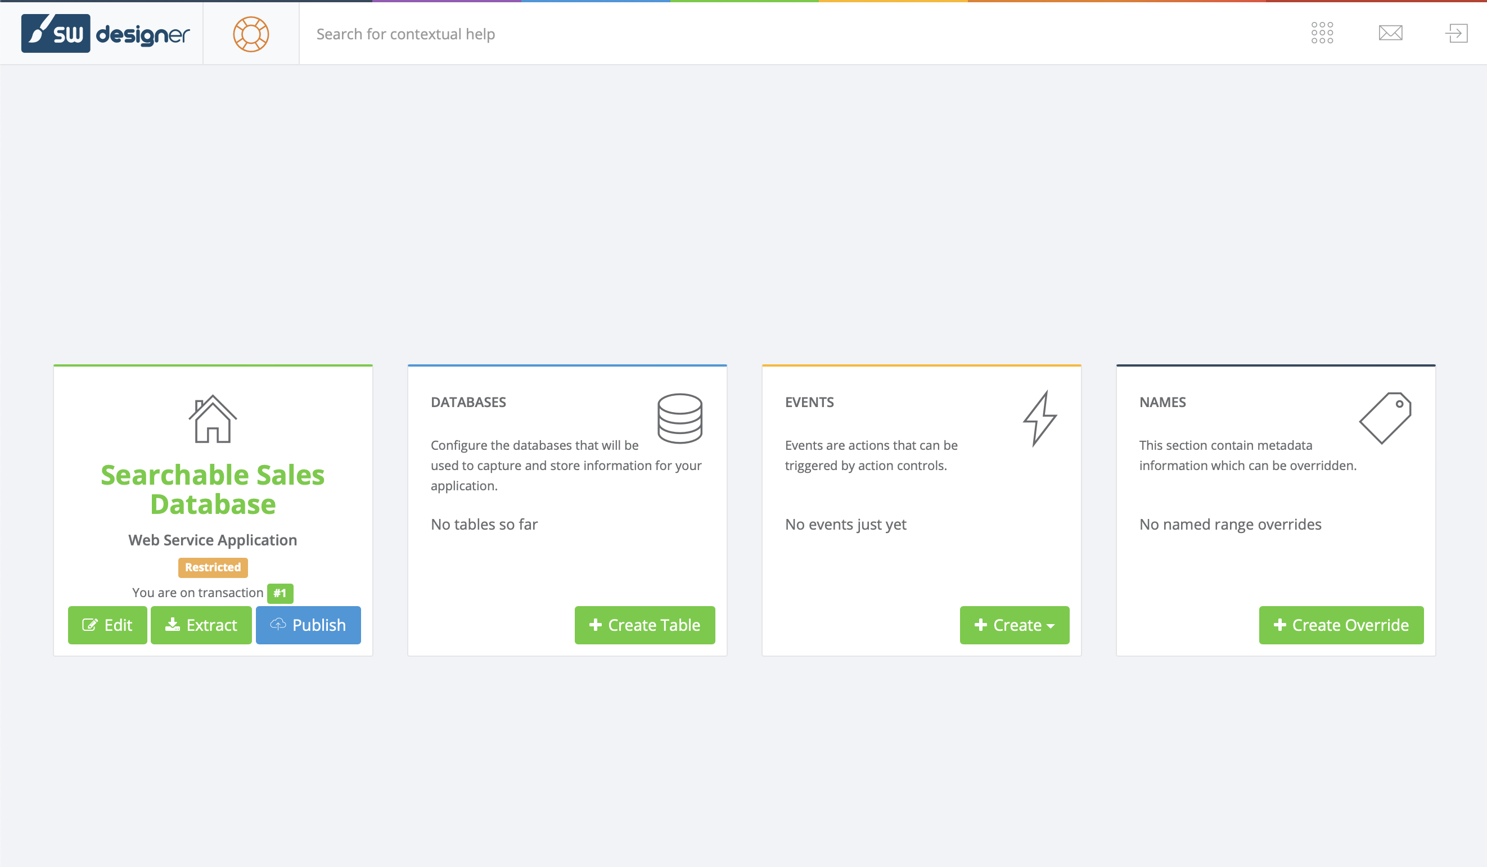
Task: Click the Searchable Sales Database title
Action: pos(213,490)
